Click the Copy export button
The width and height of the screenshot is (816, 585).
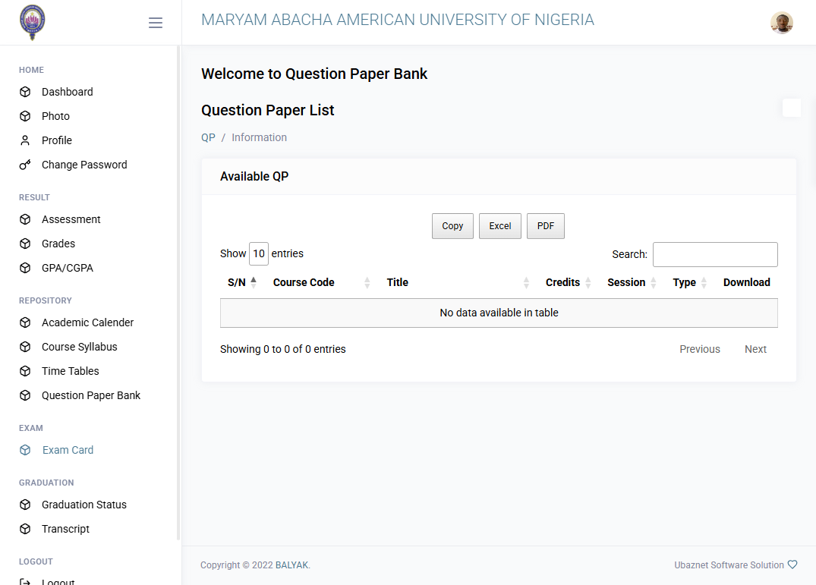[x=452, y=226]
